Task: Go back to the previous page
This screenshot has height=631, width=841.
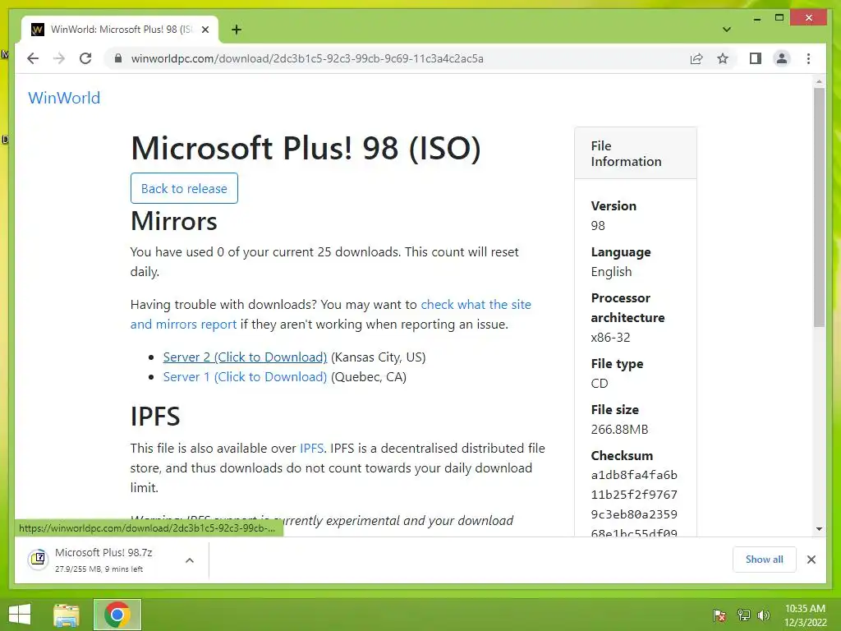Action: (33, 58)
